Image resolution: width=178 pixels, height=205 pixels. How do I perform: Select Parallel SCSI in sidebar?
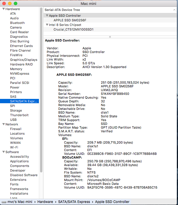click(x=20, y=83)
